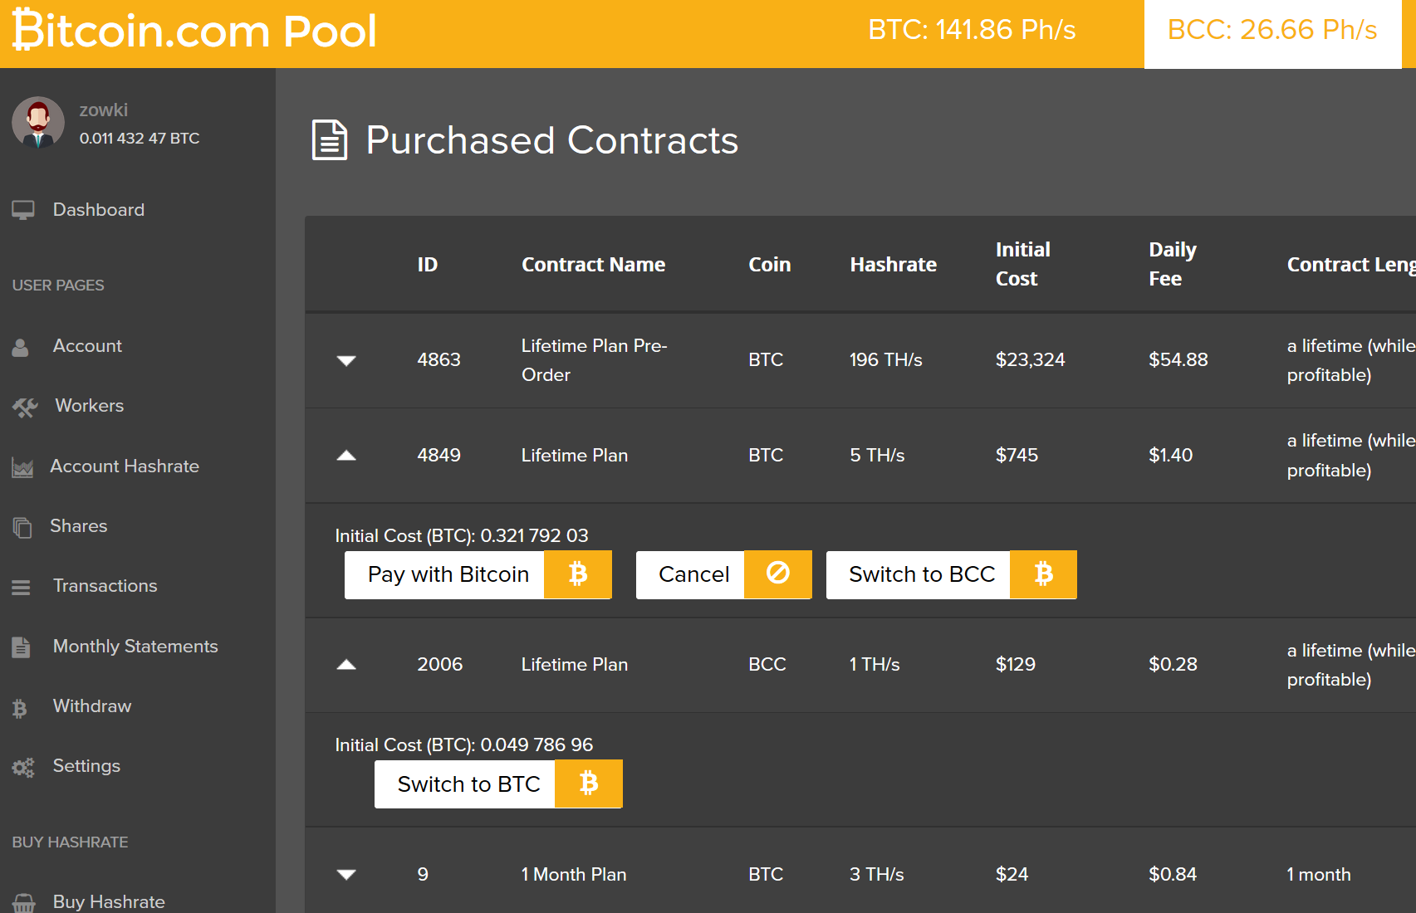This screenshot has width=1416, height=913.
Task: Click Initial Cost (BTC): 0.321 792 03 text
Action: pyautogui.click(x=462, y=536)
